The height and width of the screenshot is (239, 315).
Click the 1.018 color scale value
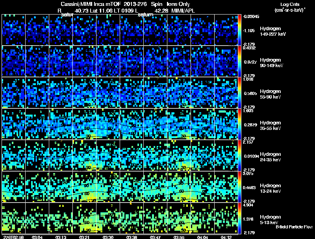(248, 79)
